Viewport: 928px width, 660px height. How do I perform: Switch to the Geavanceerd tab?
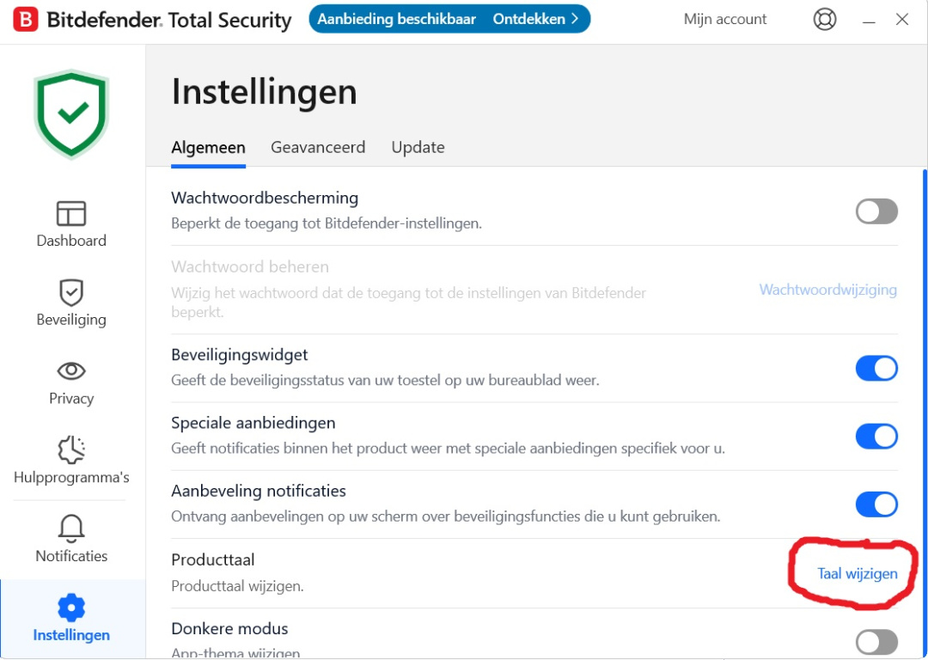tap(318, 147)
